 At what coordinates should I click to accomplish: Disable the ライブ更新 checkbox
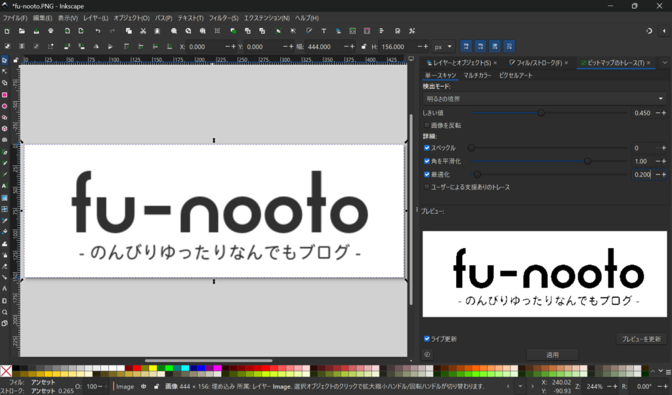427,339
